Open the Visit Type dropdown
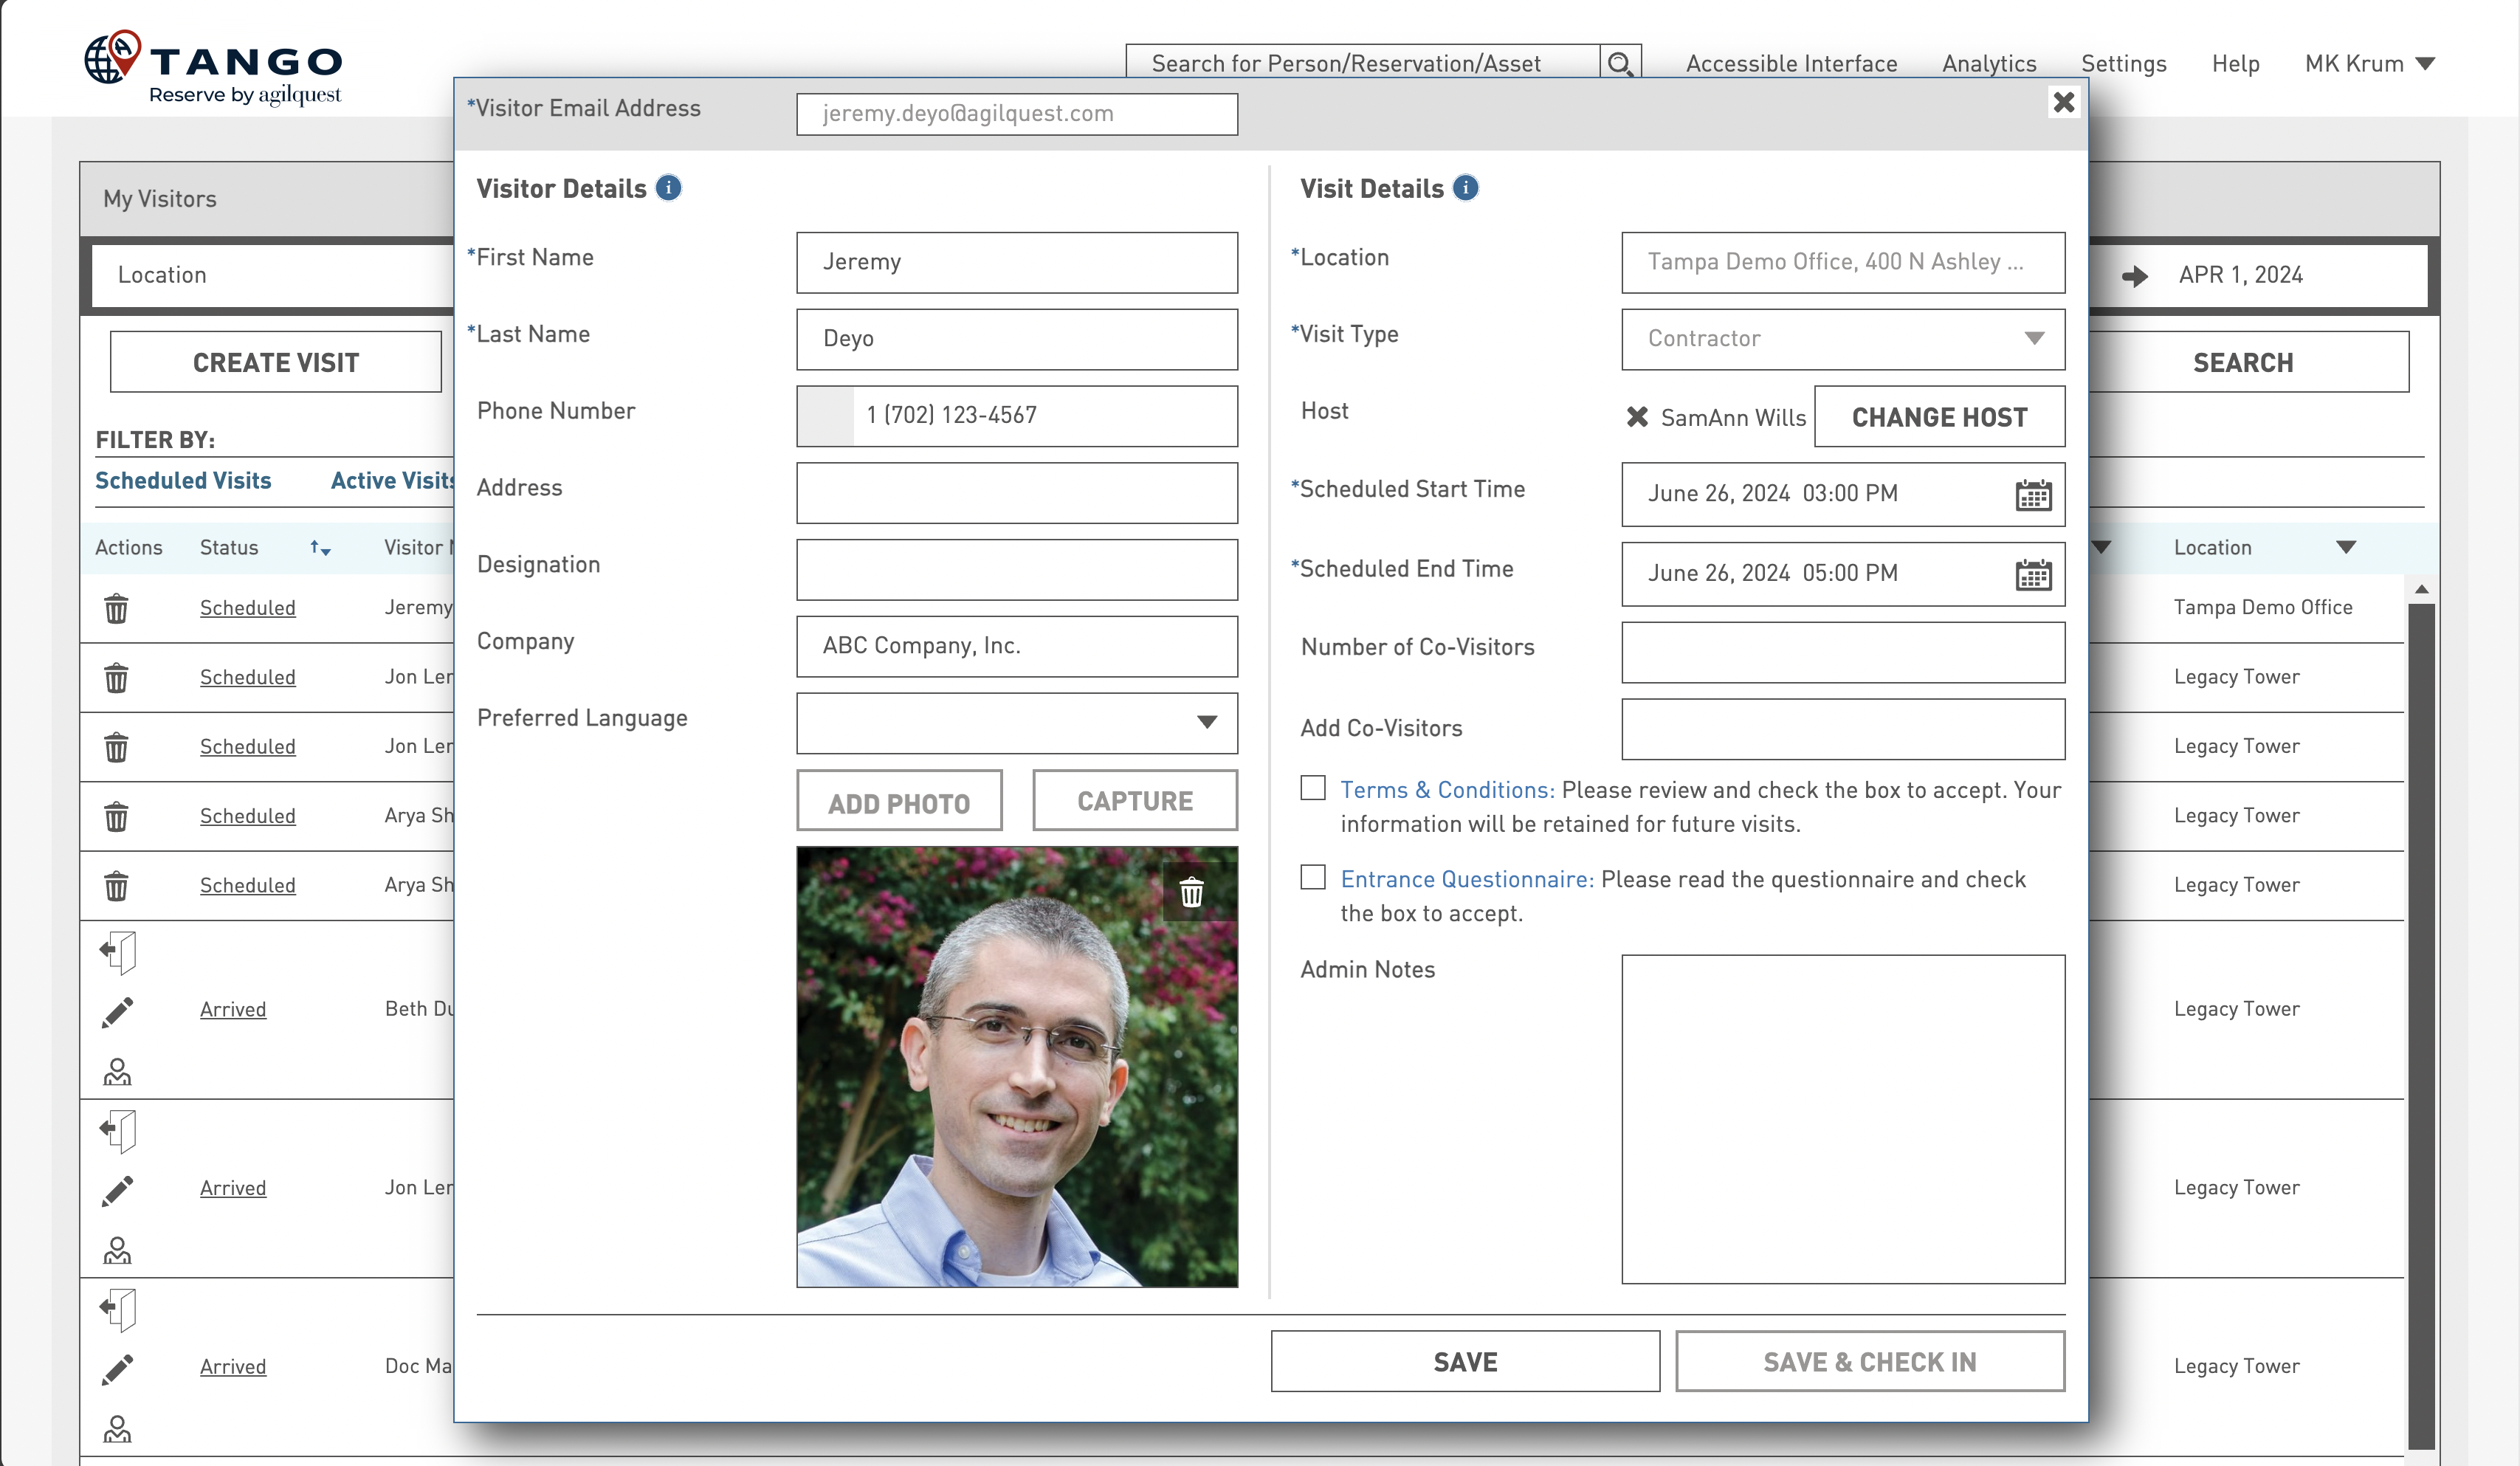Screen dimensions: 2520x1466 (2034, 339)
